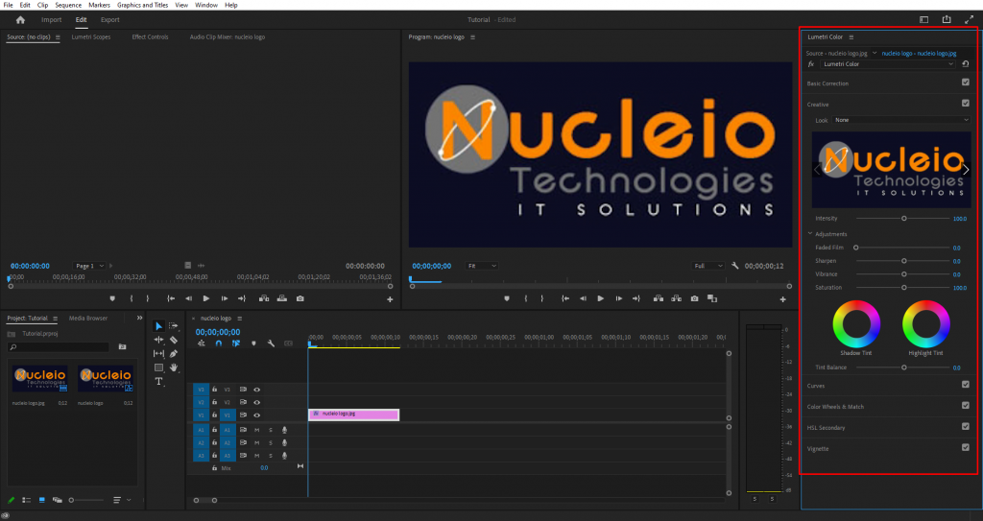The width and height of the screenshot is (983, 521).
Task: Open Graphics and Titles menu
Action: point(142,5)
